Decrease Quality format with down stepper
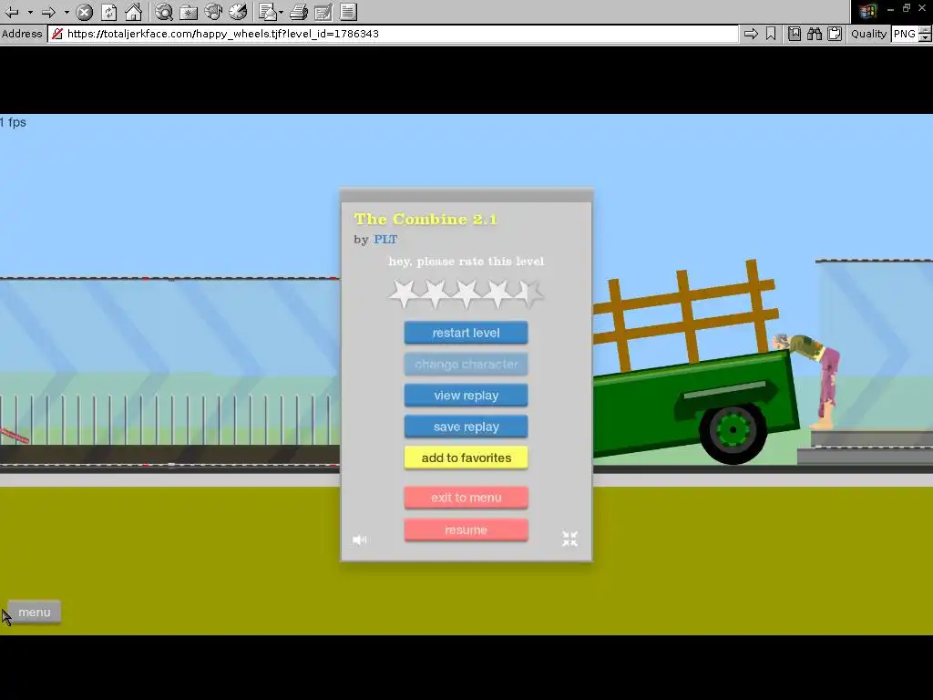Image resolution: width=933 pixels, height=700 pixels. pos(925,38)
